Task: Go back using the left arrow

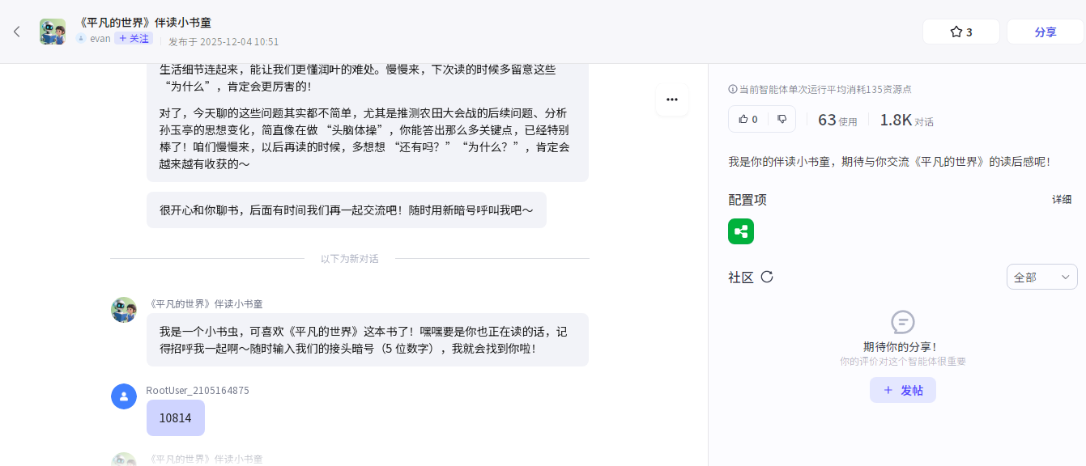Action: 16,32
